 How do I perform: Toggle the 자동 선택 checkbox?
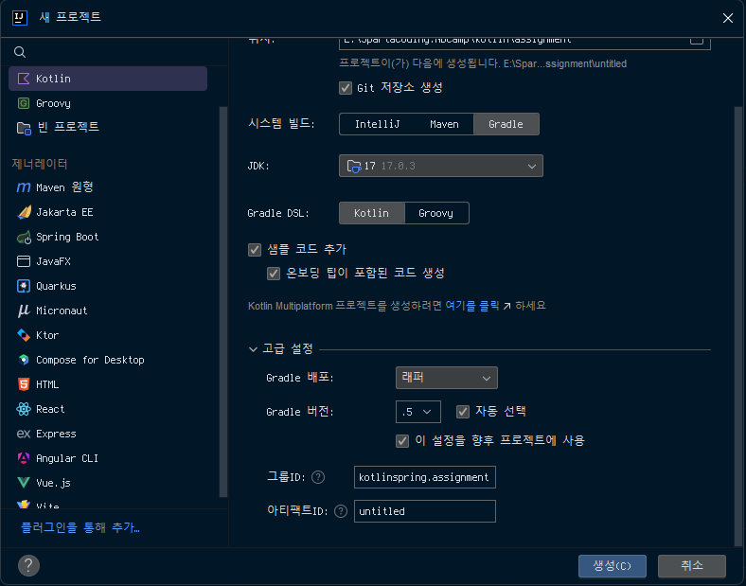pos(463,412)
